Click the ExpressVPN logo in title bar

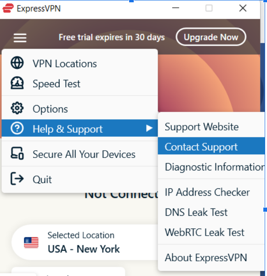pyautogui.click(x=8, y=8)
